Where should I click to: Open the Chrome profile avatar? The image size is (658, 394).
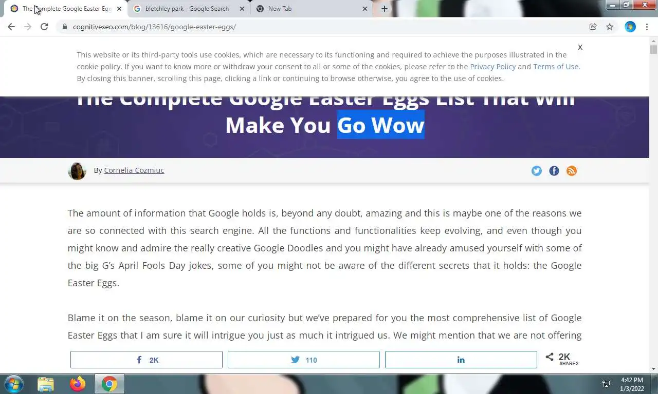tap(630, 27)
